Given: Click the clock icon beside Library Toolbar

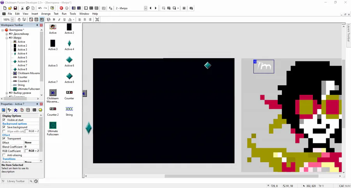Looking at the screenshot, I should click(36, 181).
